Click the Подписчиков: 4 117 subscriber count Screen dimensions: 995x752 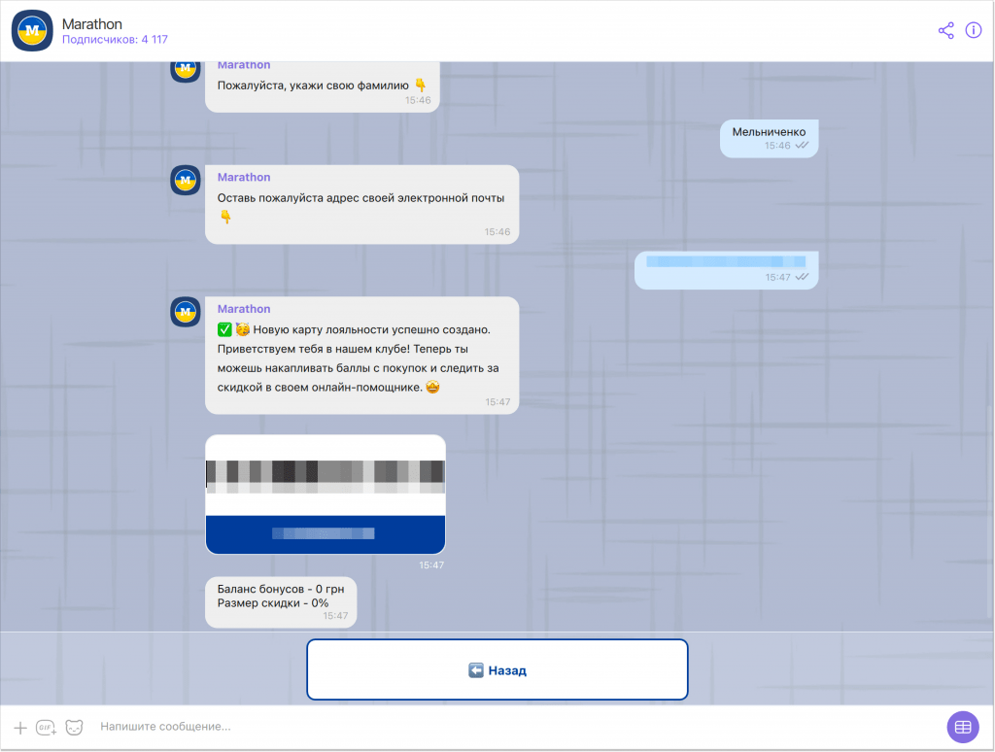(x=115, y=39)
